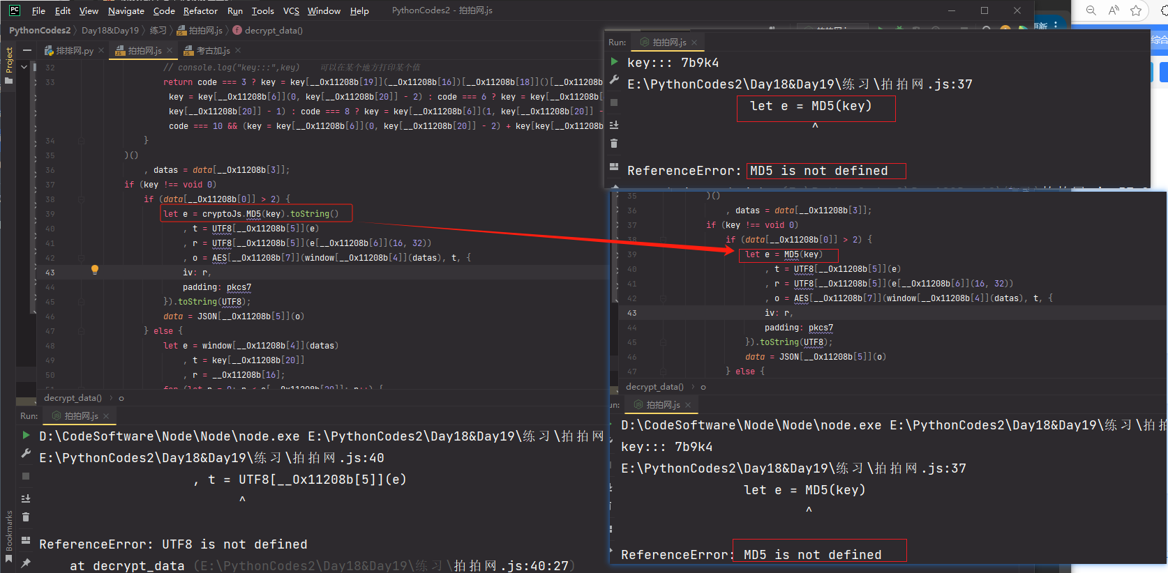This screenshot has height=573, width=1168.
Task: Click the yellow intention light bulb at line 43
Action: coord(95,270)
